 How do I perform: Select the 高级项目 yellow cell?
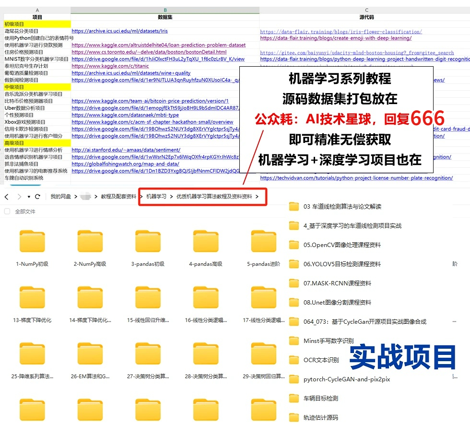(x=37, y=143)
